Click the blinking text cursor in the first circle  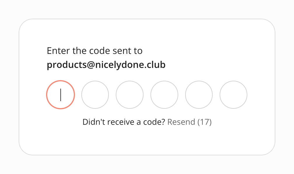click(x=61, y=95)
